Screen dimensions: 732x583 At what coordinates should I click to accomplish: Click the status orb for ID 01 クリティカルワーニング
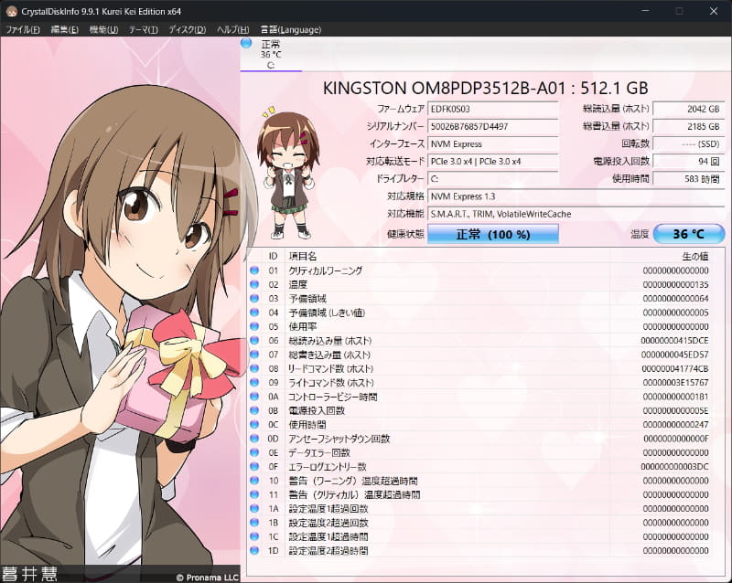point(254,270)
